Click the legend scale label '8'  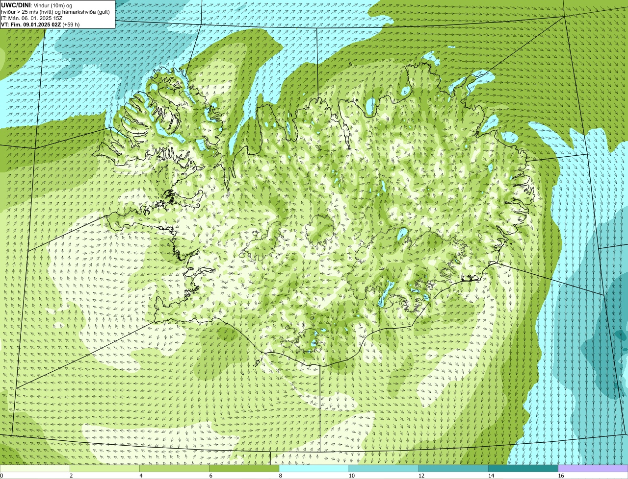coord(280,476)
